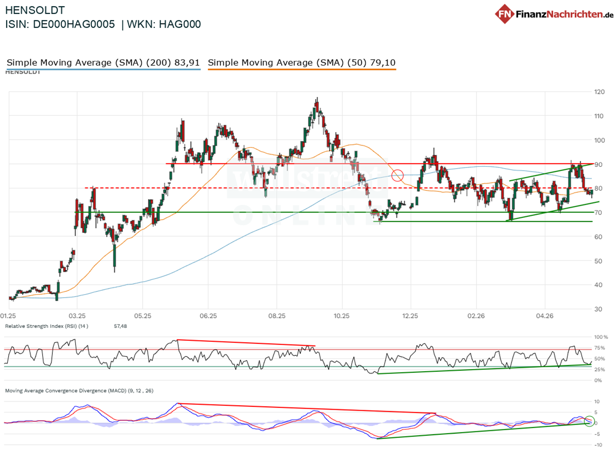The width and height of the screenshot is (615, 452).
Task: Select the SMA (50) 79,10 legend entry
Action: [x=302, y=63]
